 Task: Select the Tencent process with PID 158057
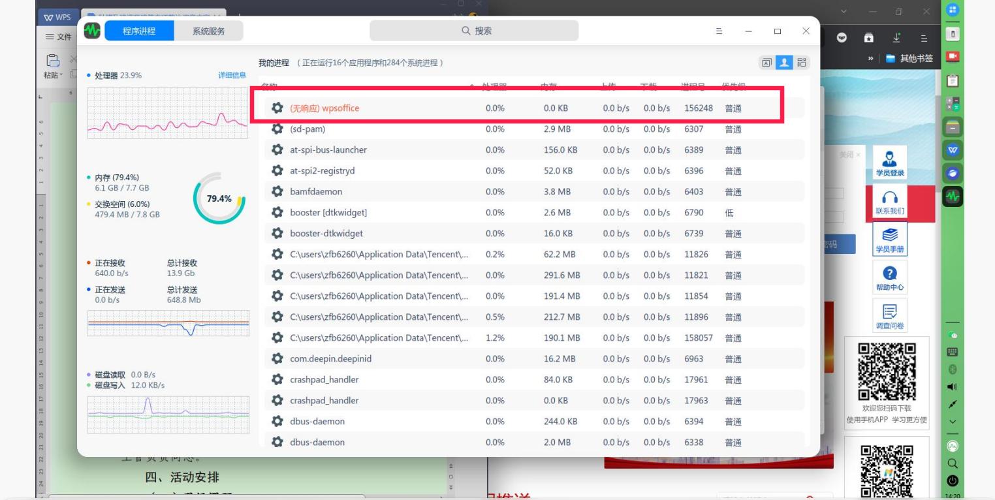click(535, 338)
